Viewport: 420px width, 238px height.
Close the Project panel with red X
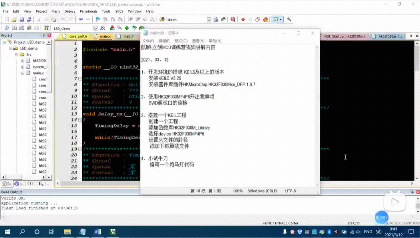pos(49,35)
